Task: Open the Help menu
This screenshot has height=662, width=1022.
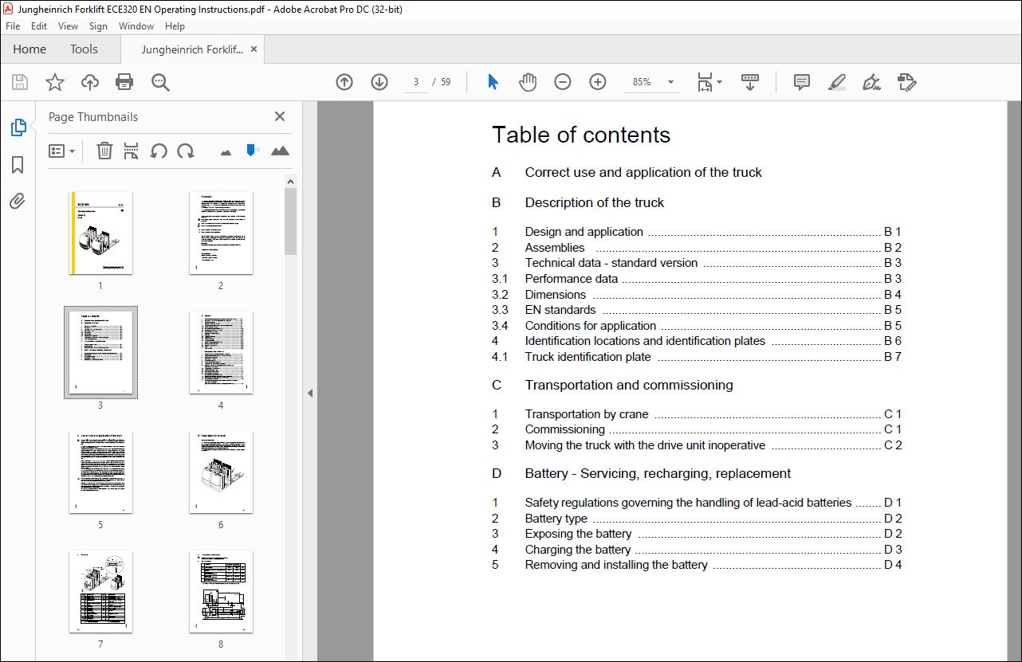Action: (175, 26)
